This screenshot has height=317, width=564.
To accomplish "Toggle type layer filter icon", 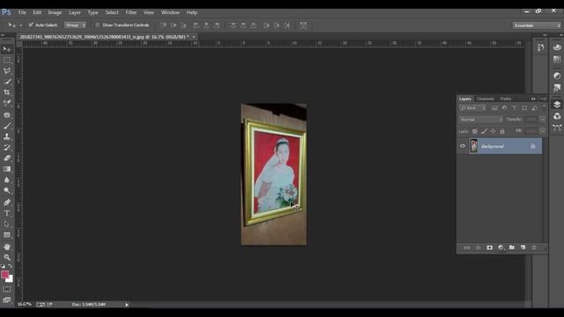I will (x=515, y=108).
